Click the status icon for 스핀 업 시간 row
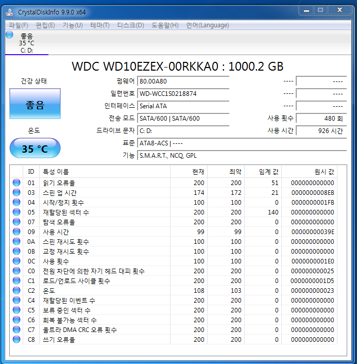 (16, 192)
